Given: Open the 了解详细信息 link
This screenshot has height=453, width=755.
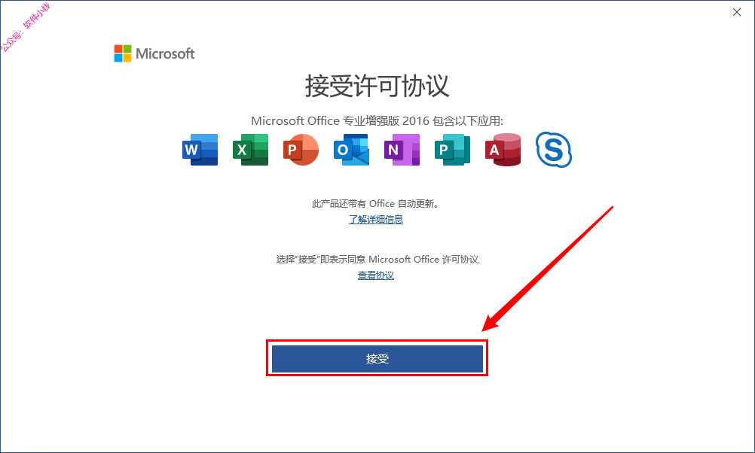Looking at the screenshot, I should 376,219.
